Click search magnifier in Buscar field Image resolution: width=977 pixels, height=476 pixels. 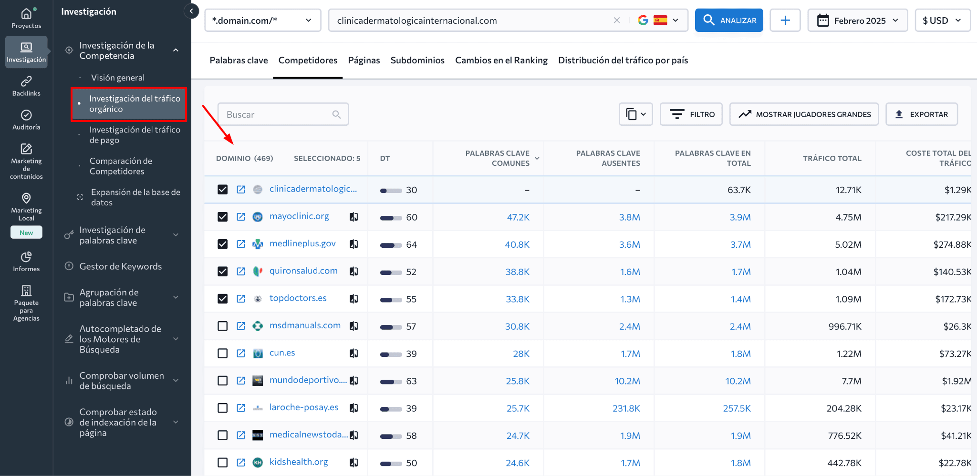(x=336, y=114)
